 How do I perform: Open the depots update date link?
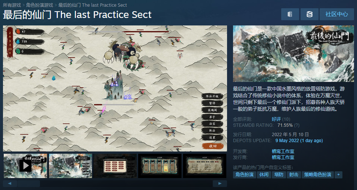299,141
